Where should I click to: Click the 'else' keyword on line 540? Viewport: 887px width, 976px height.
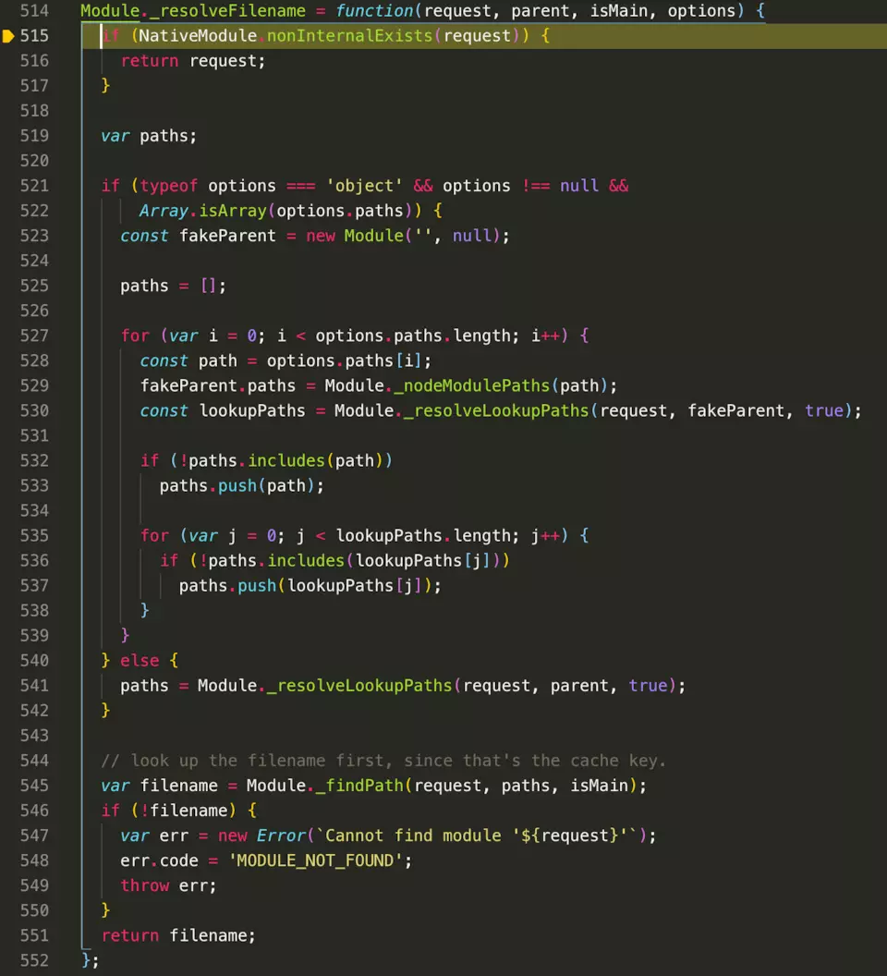click(139, 661)
